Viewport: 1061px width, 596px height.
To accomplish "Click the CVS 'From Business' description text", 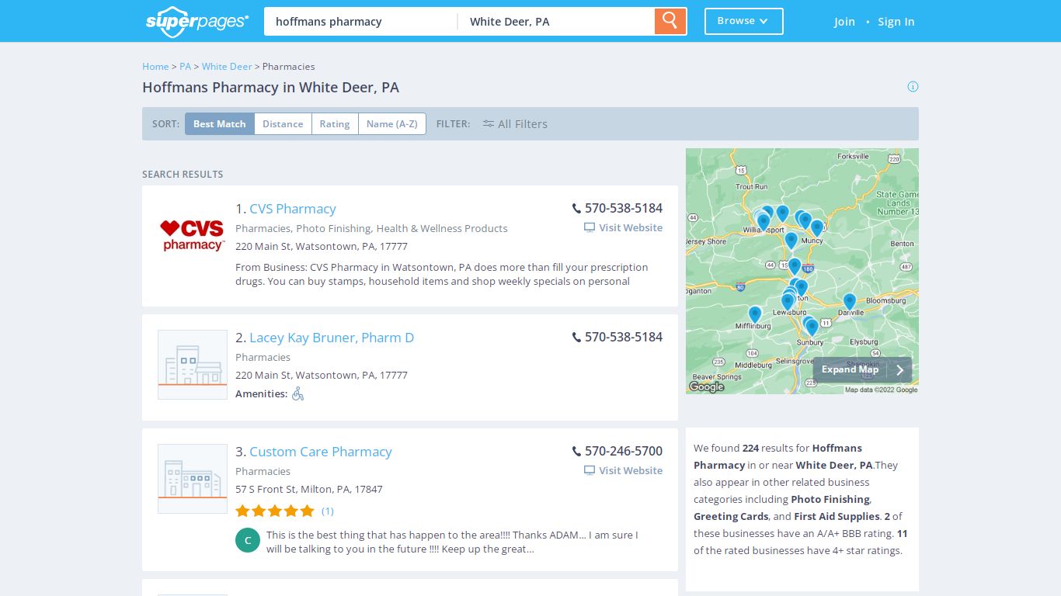I will (442, 274).
